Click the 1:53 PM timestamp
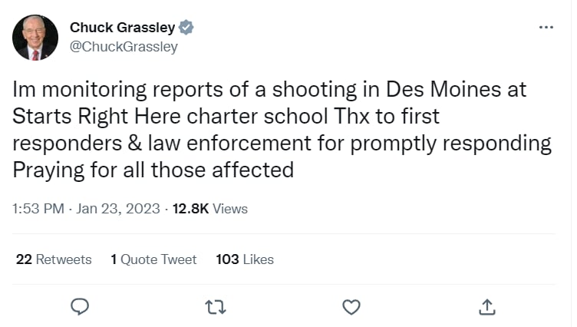 pyautogui.click(x=38, y=209)
